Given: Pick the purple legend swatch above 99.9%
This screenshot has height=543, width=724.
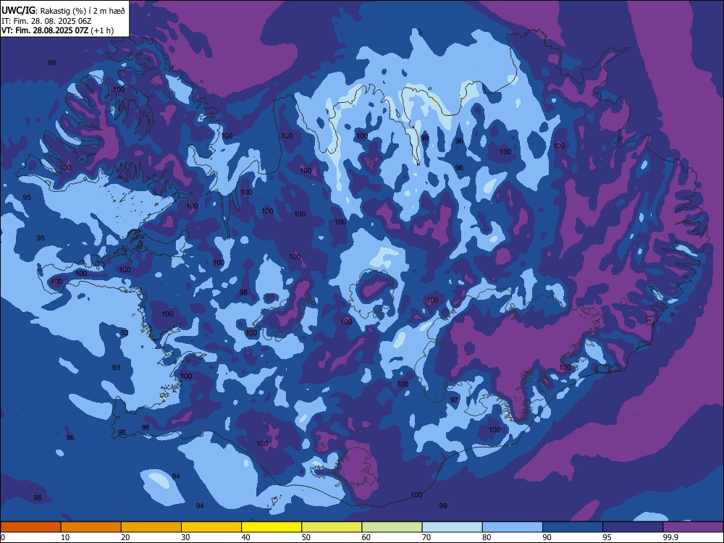Looking at the screenshot, I should (x=693, y=527).
